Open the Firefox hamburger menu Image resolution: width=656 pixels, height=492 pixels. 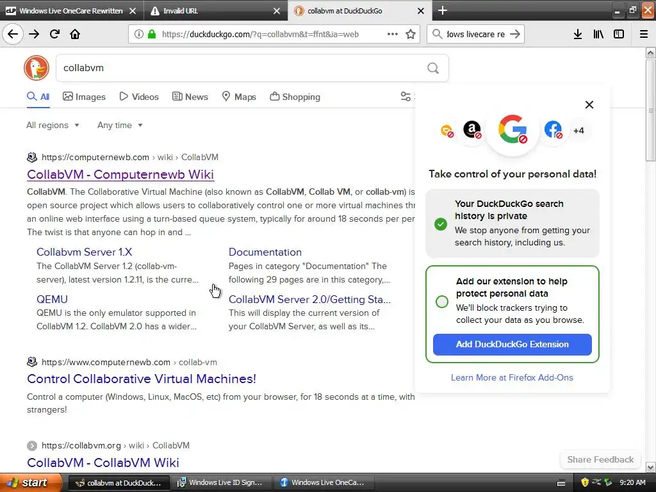pos(644,34)
